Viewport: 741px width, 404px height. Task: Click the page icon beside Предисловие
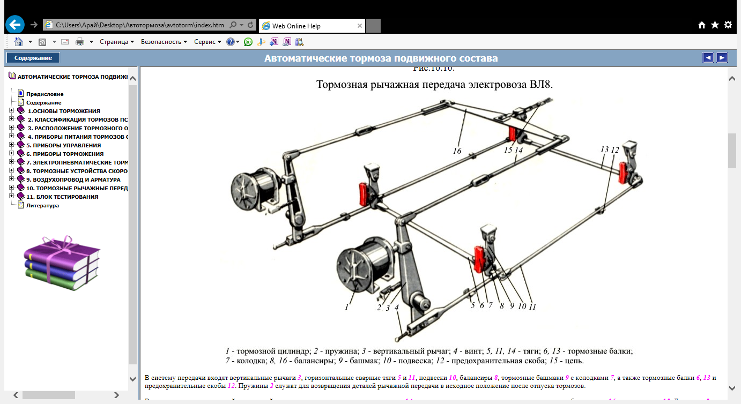pyautogui.click(x=21, y=93)
